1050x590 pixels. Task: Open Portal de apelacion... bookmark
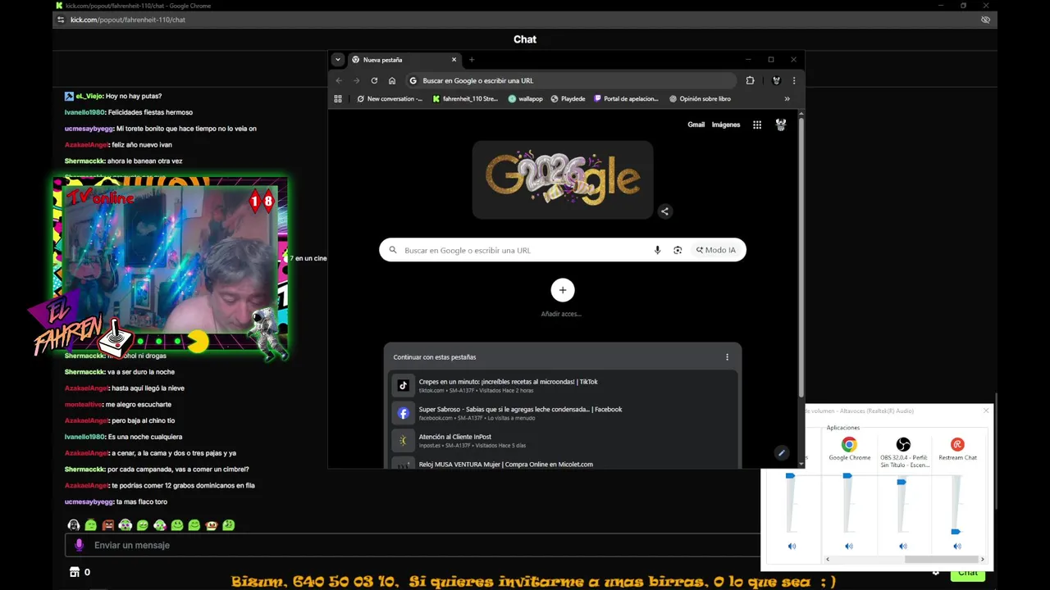(x=625, y=98)
